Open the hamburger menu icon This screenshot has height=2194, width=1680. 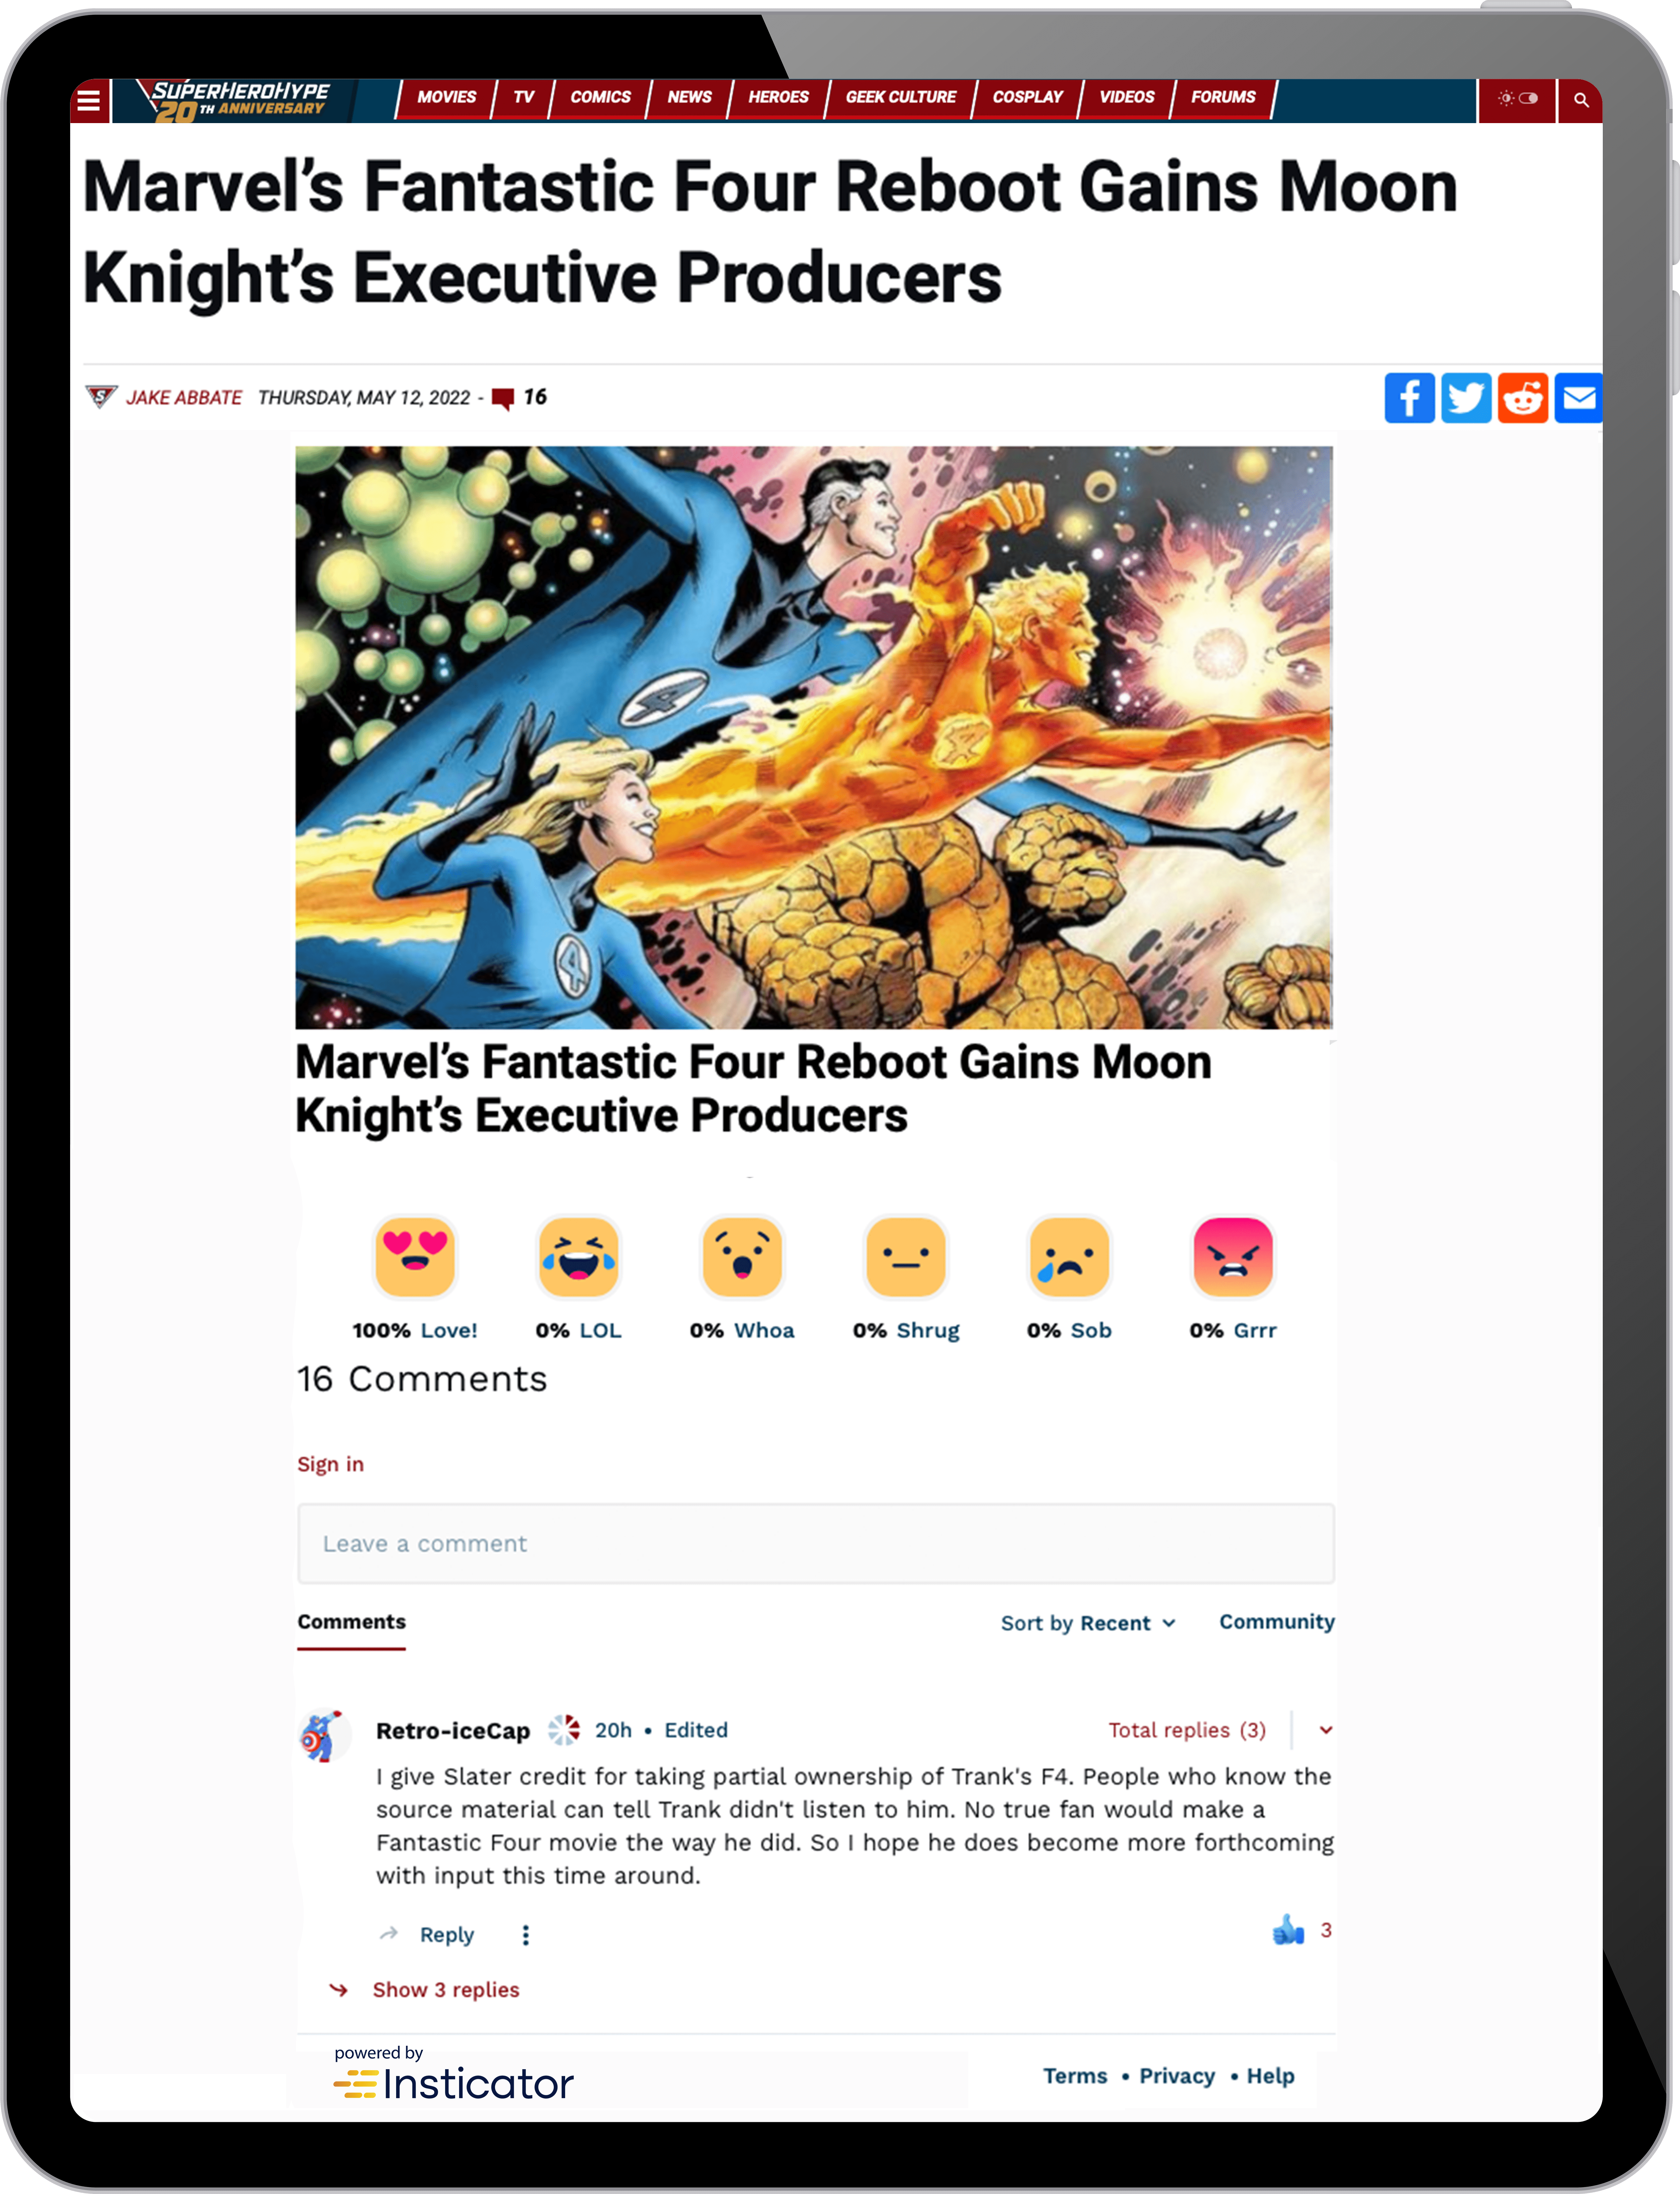[x=89, y=100]
